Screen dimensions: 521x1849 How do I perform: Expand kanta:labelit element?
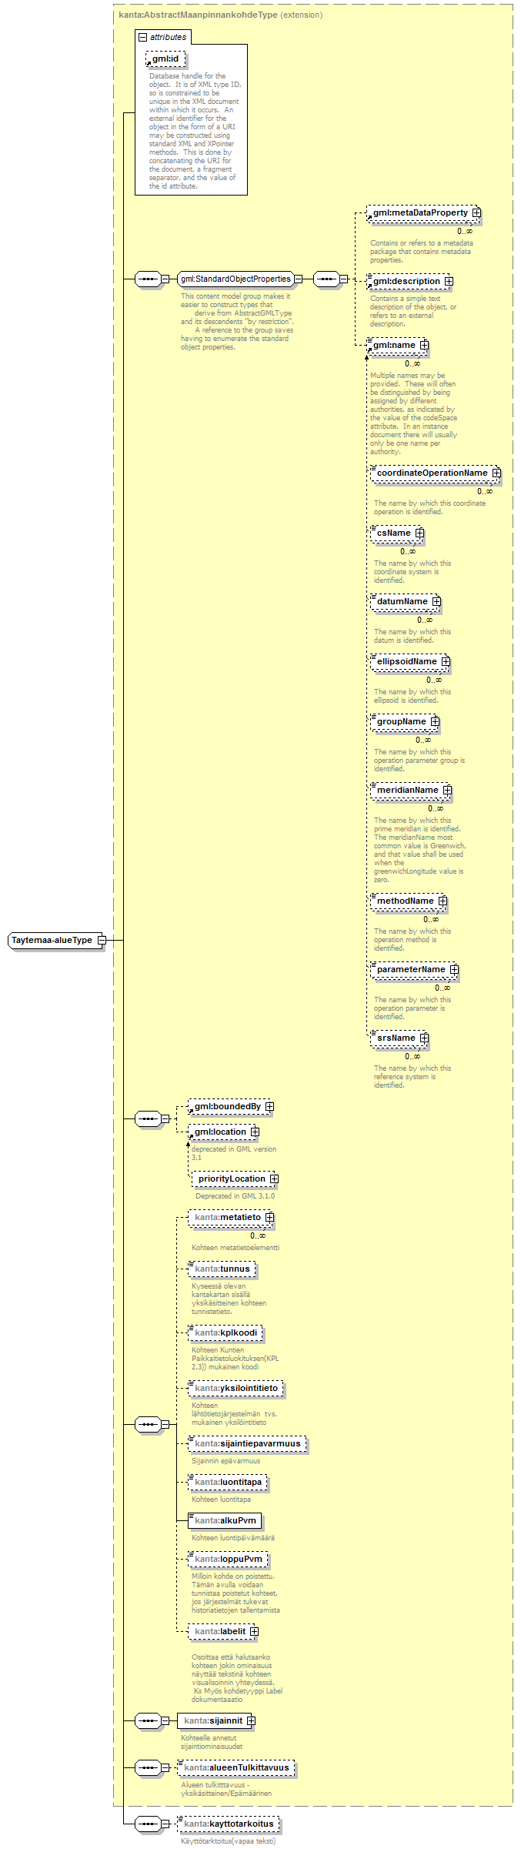254,1631
